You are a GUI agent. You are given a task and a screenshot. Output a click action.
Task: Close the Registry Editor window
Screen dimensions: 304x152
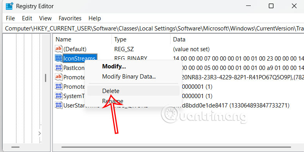(294, 6)
